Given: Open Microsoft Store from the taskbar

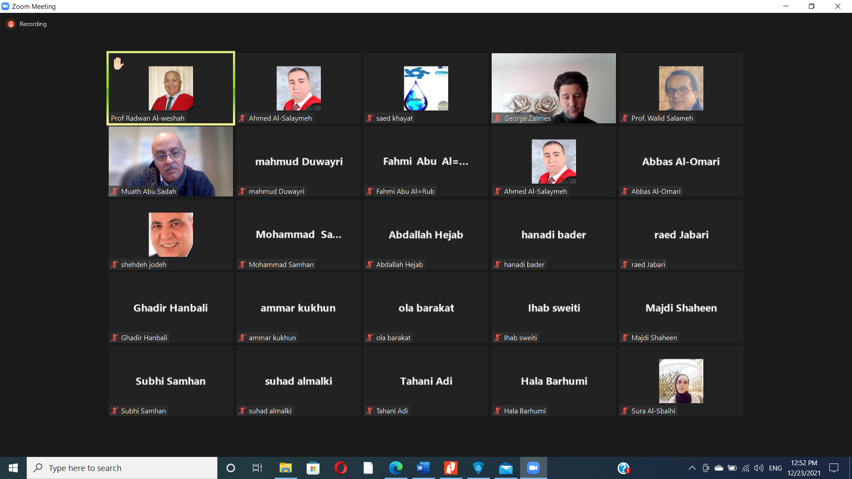Looking at the screenshot, I should click(x=313, y=468).
